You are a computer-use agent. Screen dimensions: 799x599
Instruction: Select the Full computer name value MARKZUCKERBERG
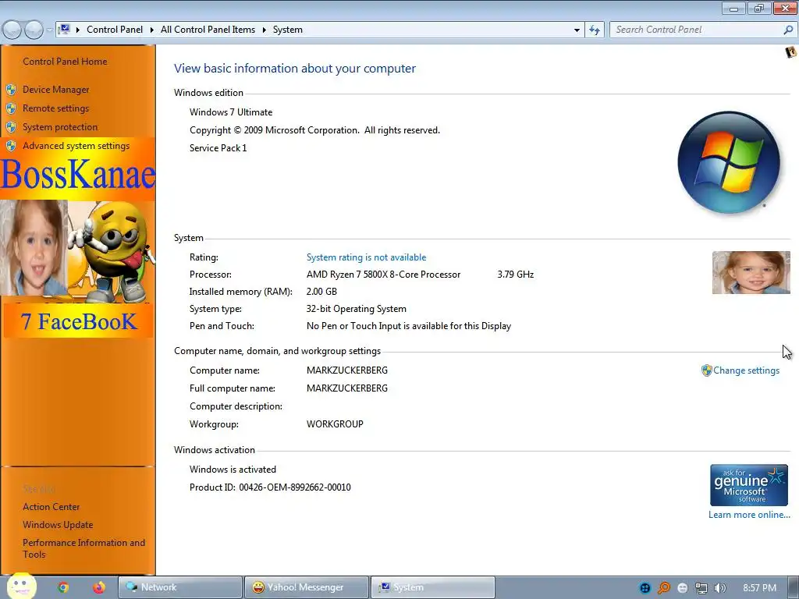pos(347,388)
